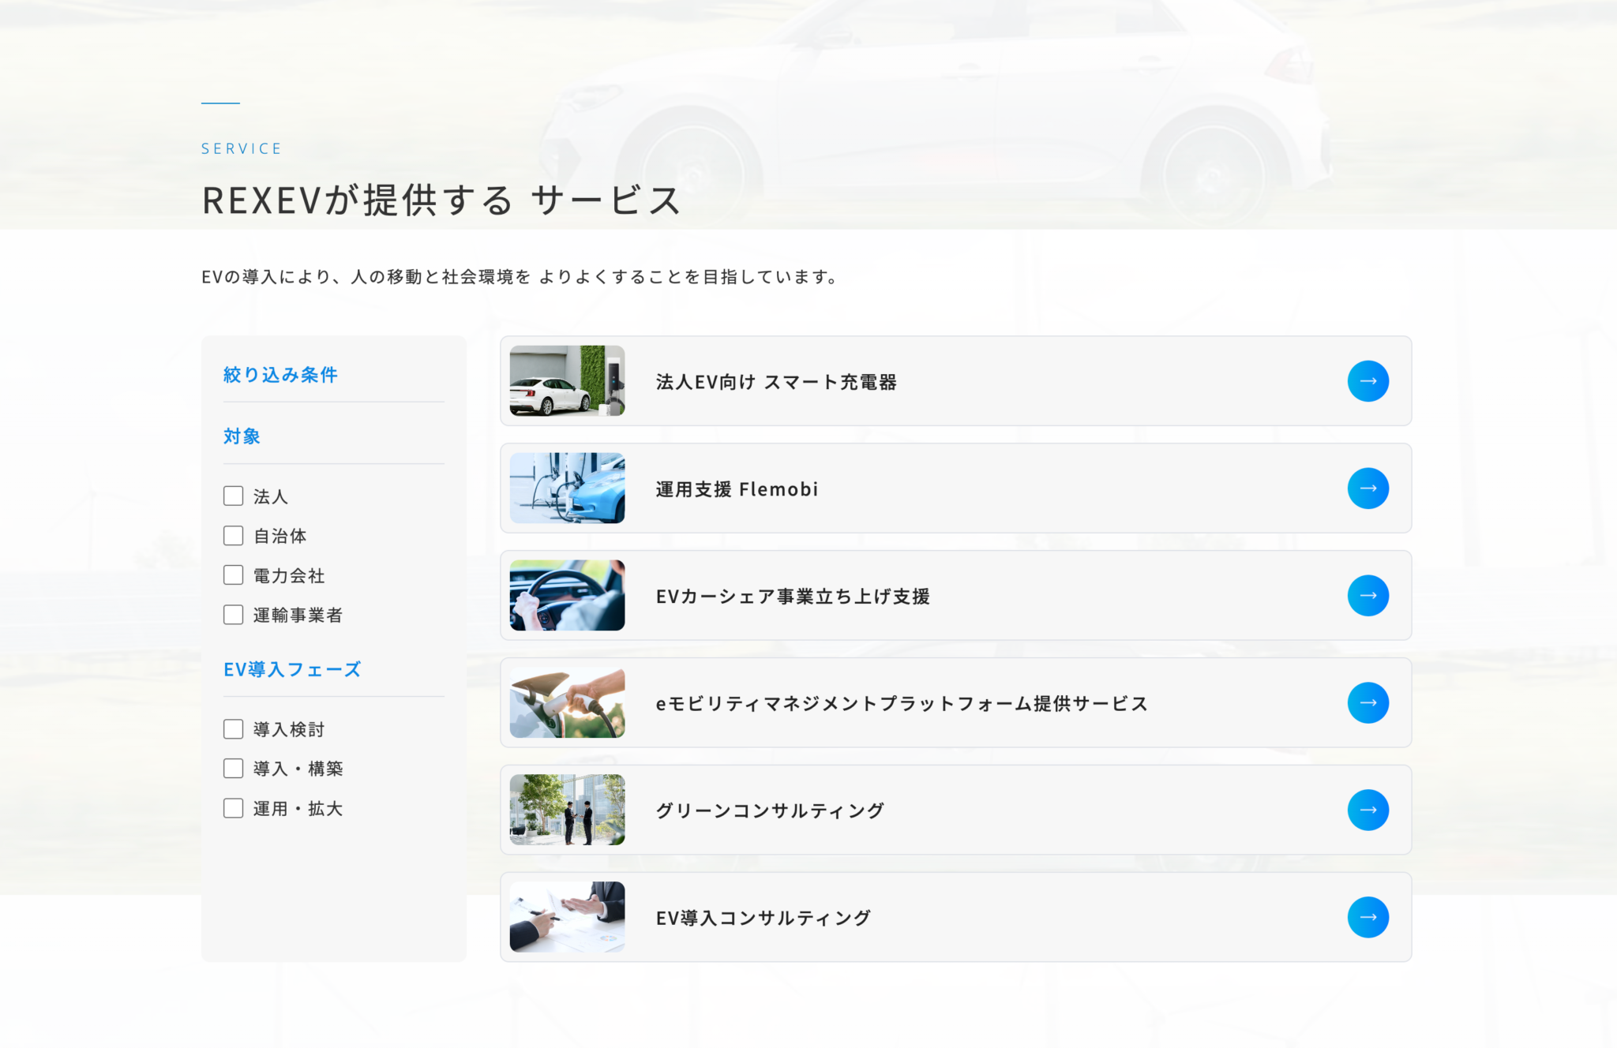Select the 対象 filter section heading
1617x1048 pixels.
click(x=241, y=436)
